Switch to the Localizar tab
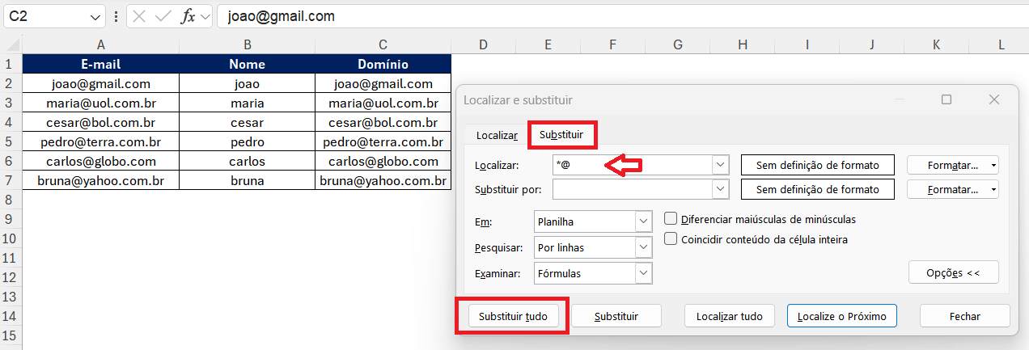The width and height of the screenshot is (1029, 350). (x=497, y=136)
